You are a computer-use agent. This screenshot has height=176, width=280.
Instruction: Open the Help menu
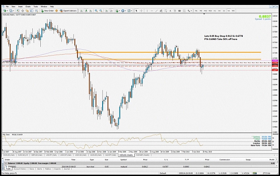(52, 6)
